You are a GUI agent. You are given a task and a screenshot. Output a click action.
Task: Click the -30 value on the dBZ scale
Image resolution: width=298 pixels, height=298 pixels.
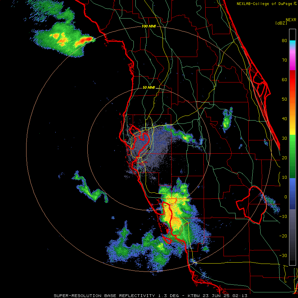coord(283,255)
